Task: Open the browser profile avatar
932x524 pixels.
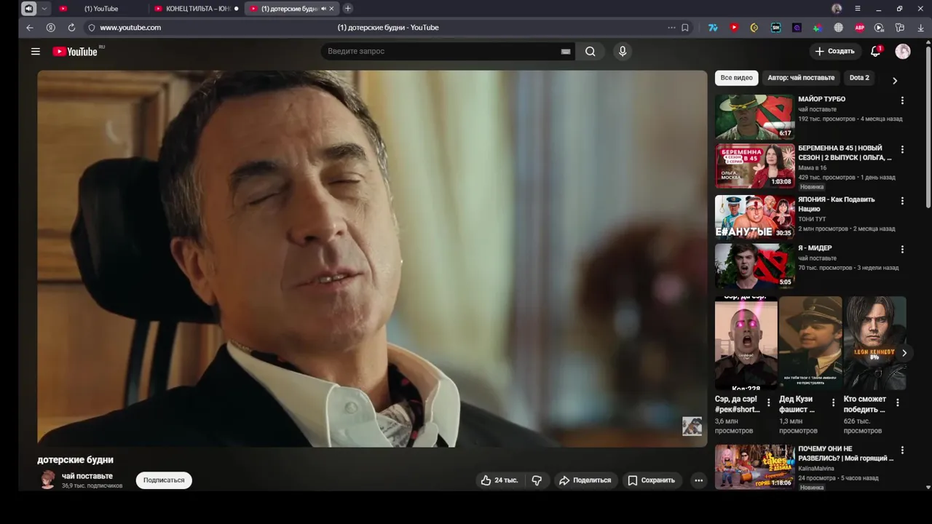Action: point(837,9)
